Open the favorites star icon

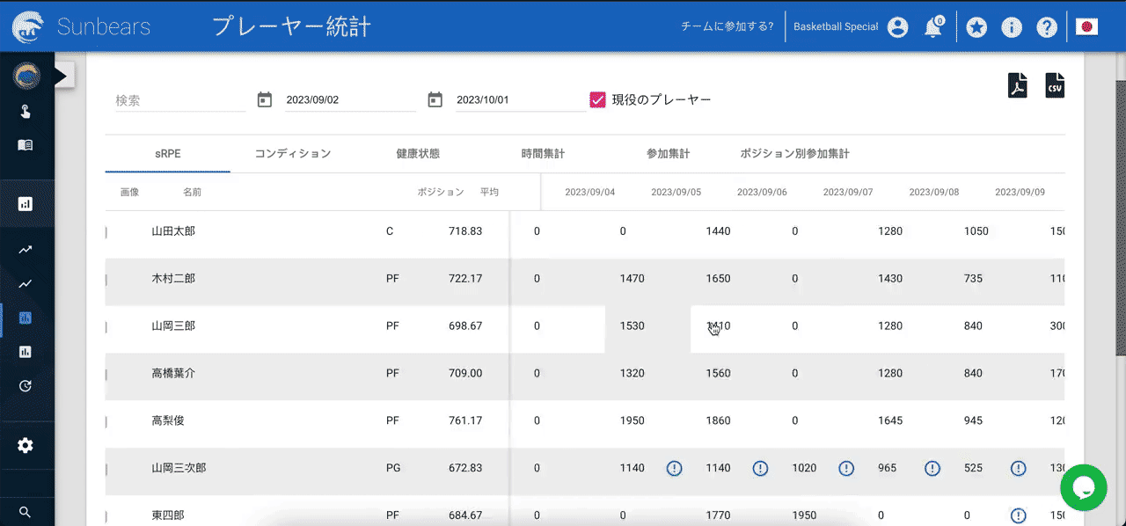click(x=976, y=27)
